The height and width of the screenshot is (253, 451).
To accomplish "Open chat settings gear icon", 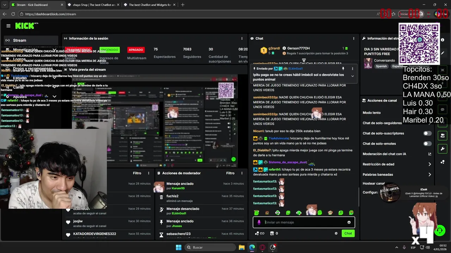I will (x=336, y=233).
